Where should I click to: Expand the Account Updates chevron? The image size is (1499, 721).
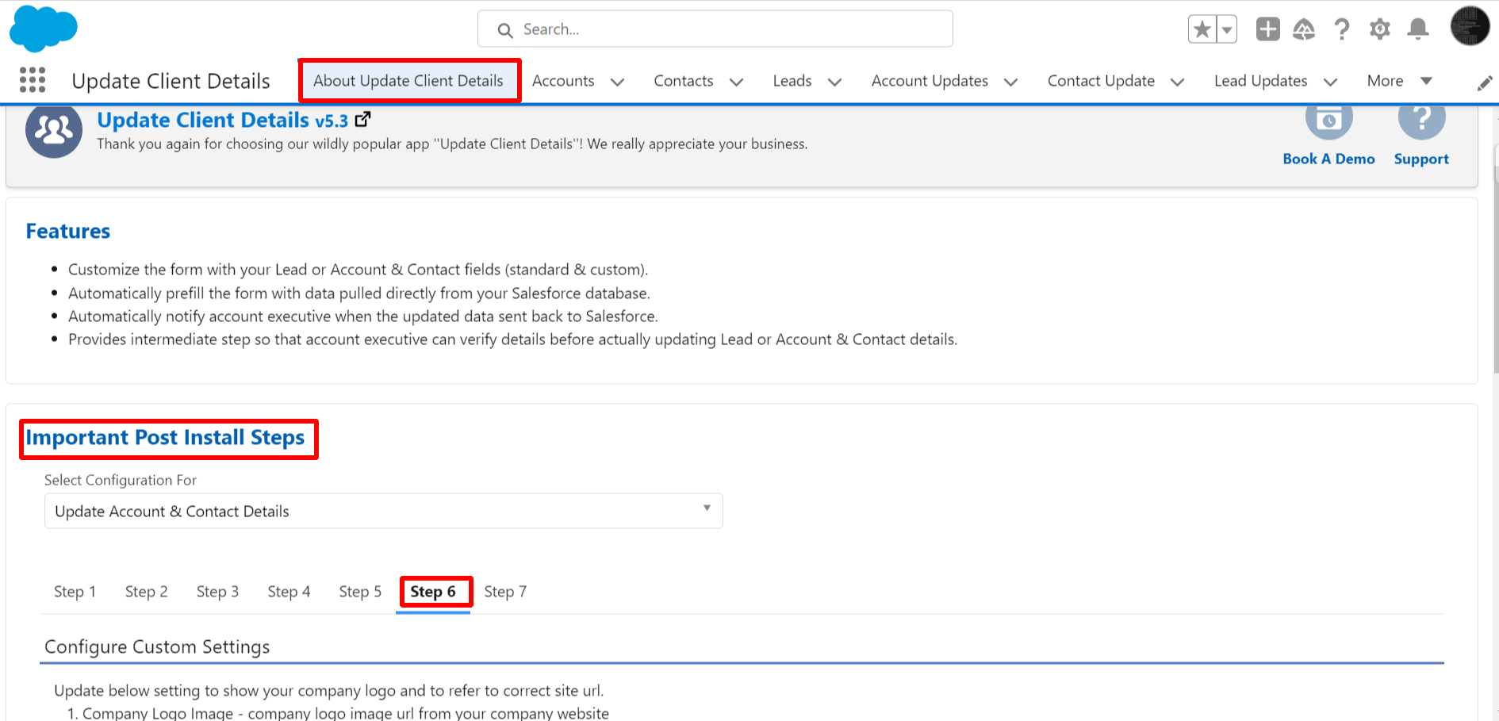pos(1010,82)
